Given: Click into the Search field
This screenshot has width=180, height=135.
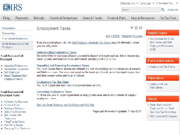Looking at the screenshot, I should [x=141, y=10].
